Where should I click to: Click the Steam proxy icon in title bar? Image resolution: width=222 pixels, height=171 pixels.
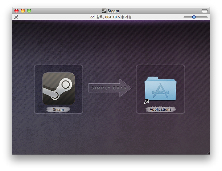click(x=104, y=11)
